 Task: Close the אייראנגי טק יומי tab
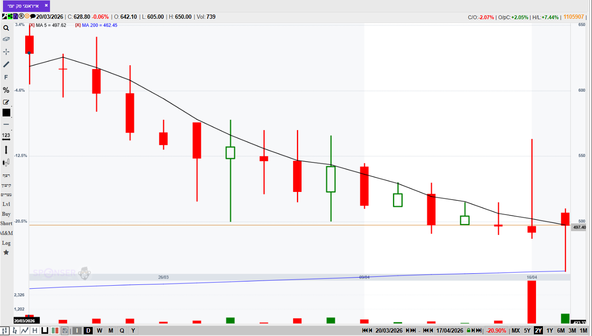tap(46, 6)
